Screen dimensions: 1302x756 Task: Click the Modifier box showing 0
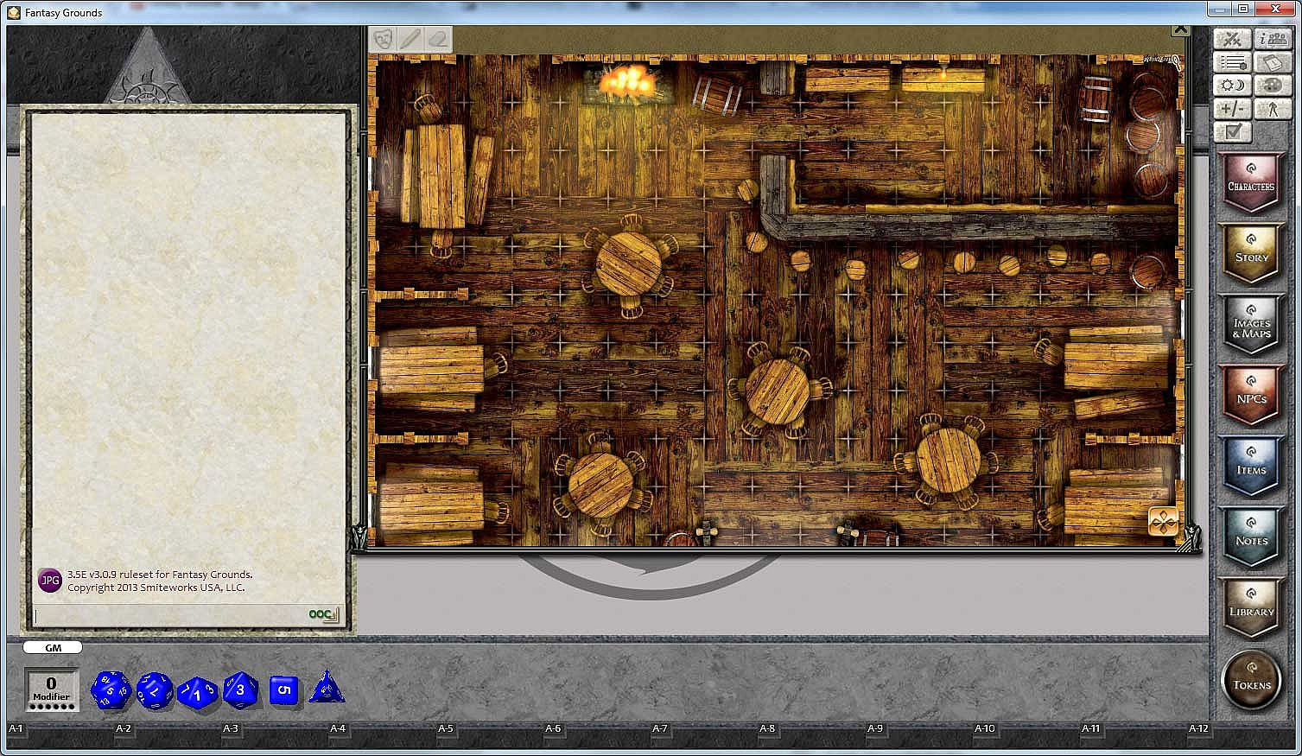[52, 689]
